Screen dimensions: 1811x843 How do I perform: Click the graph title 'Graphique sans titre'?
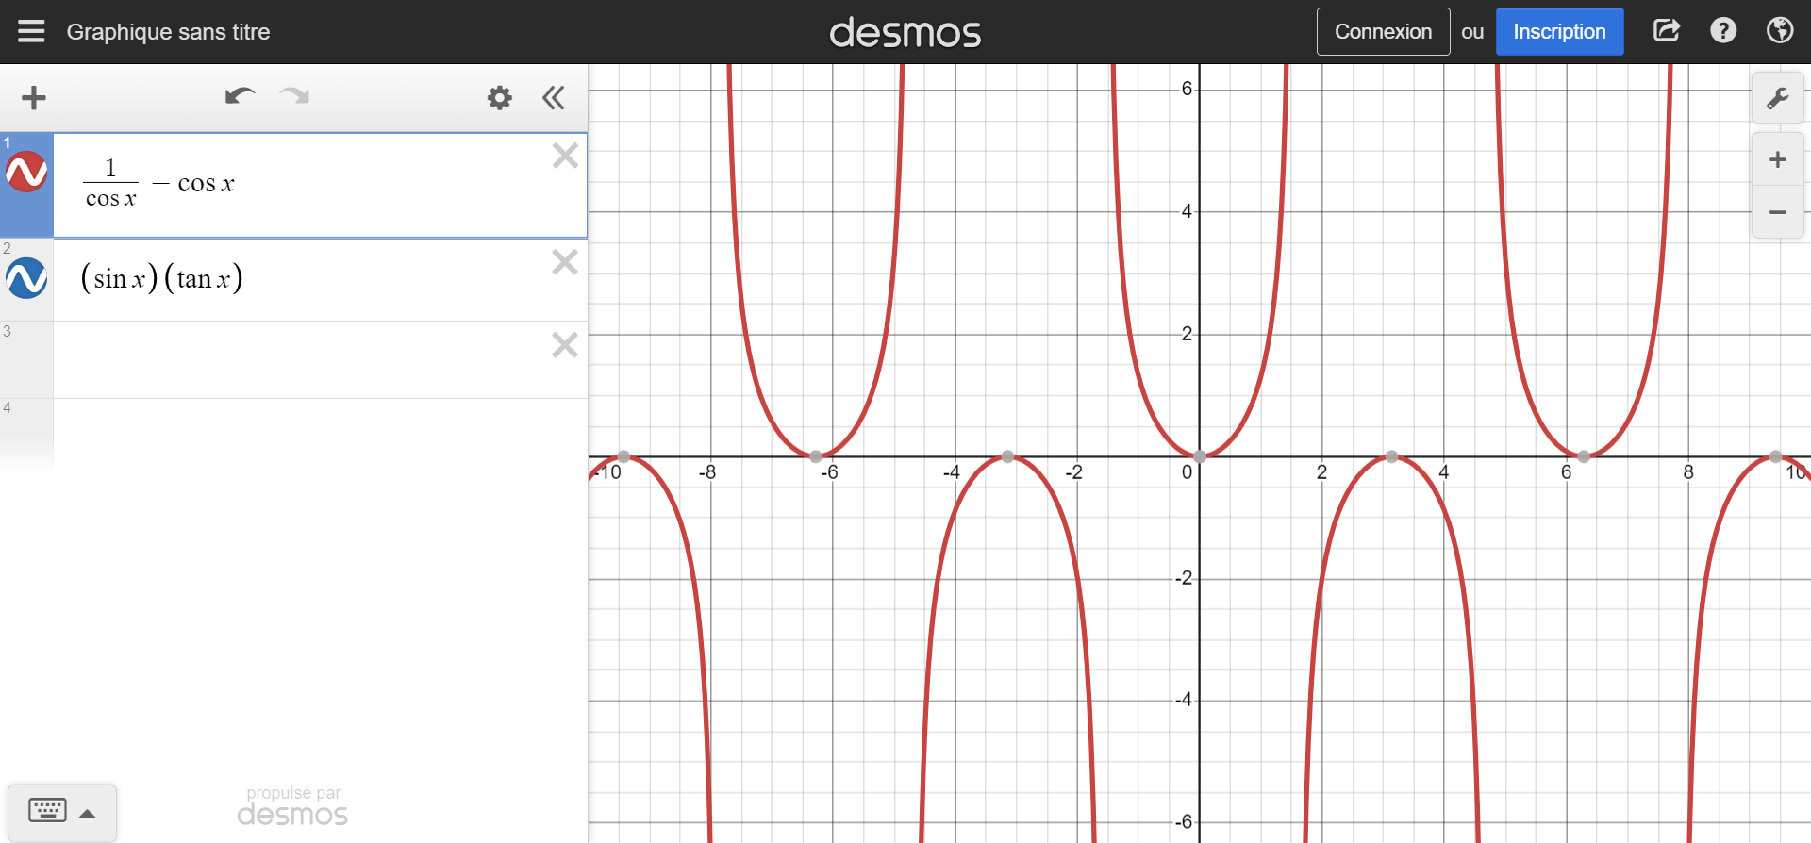coord(168,32)
